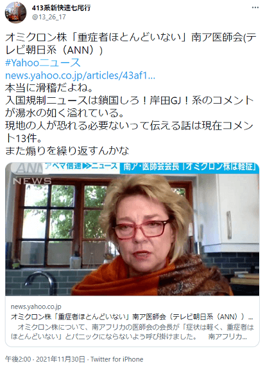Click the tweet's first line about 南ア医師会

click(131, 44)
